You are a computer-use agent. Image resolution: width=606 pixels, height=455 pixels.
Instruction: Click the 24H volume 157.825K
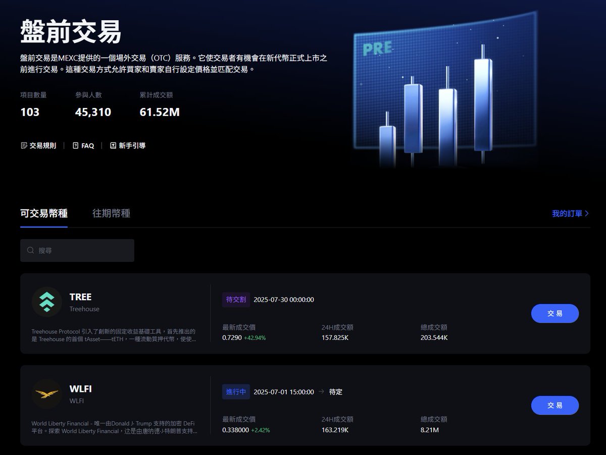pos(335,338)
